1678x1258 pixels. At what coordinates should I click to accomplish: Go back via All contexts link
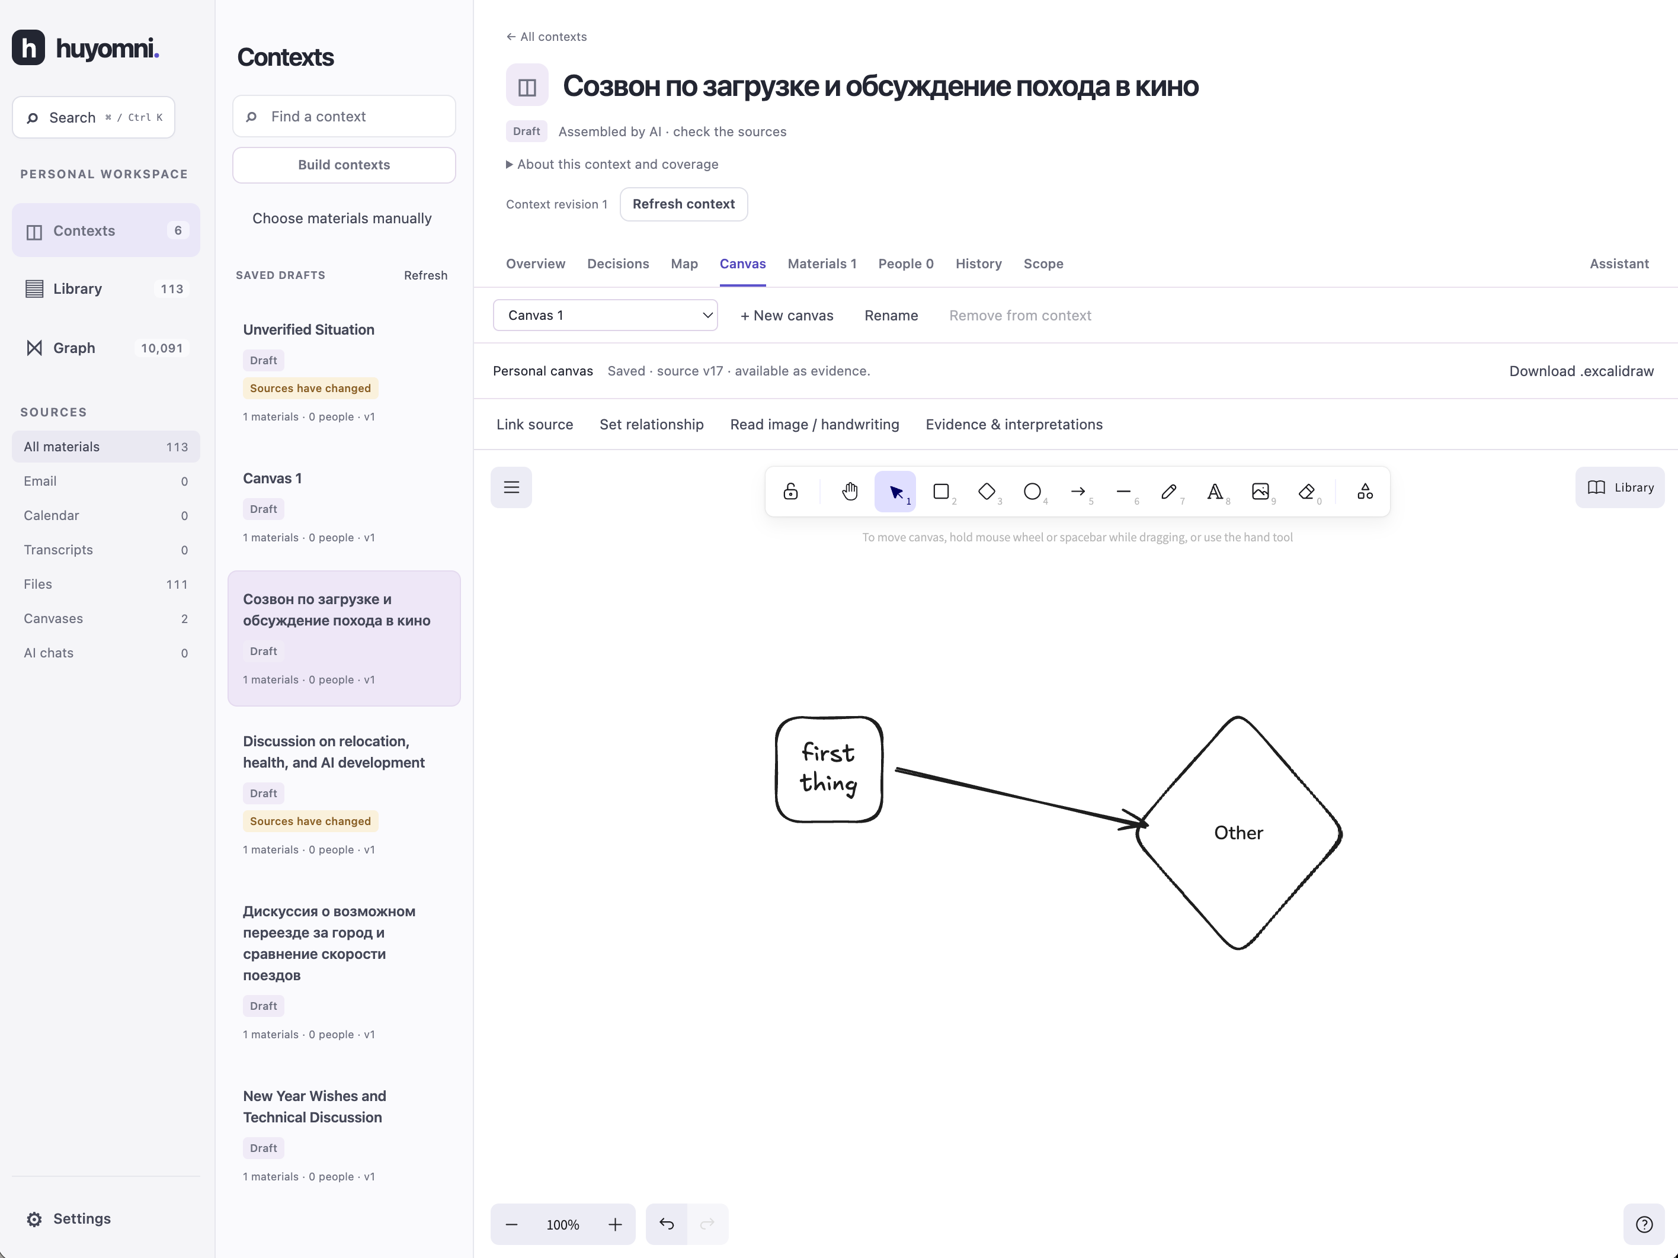pyautogui.click(x=546, y=36)
